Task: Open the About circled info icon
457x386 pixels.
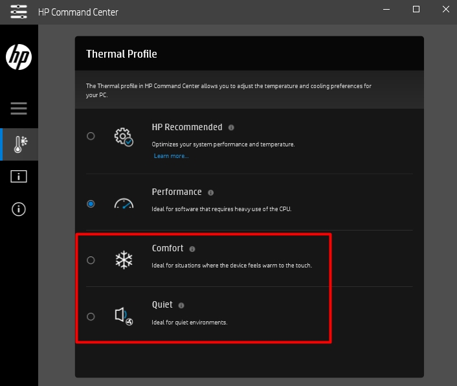Action: coord(19,209)
